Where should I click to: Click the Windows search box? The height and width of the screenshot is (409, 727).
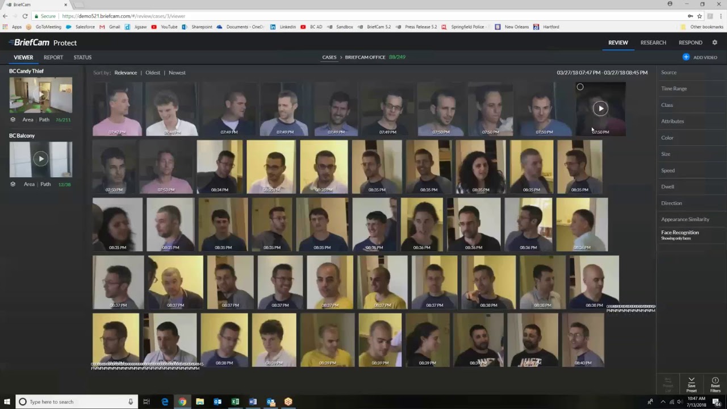point(76,402)
